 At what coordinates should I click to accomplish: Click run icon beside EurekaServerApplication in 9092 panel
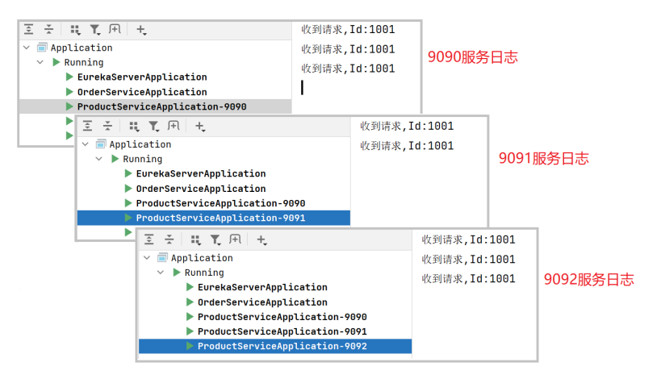tap(190, 287)
